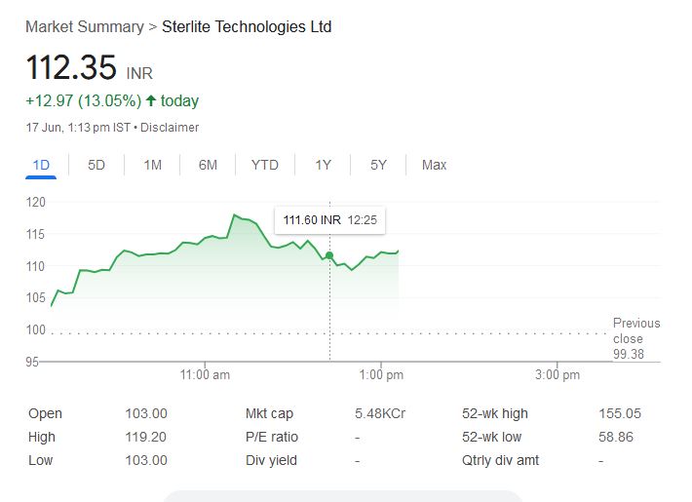Screen dimensions: 692x502
Task: Select the YTD range tab
Action: [264, 165]
